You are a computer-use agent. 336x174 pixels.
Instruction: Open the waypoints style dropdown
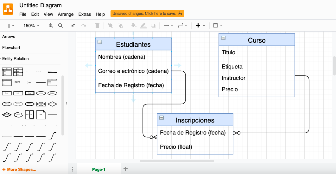182,26
